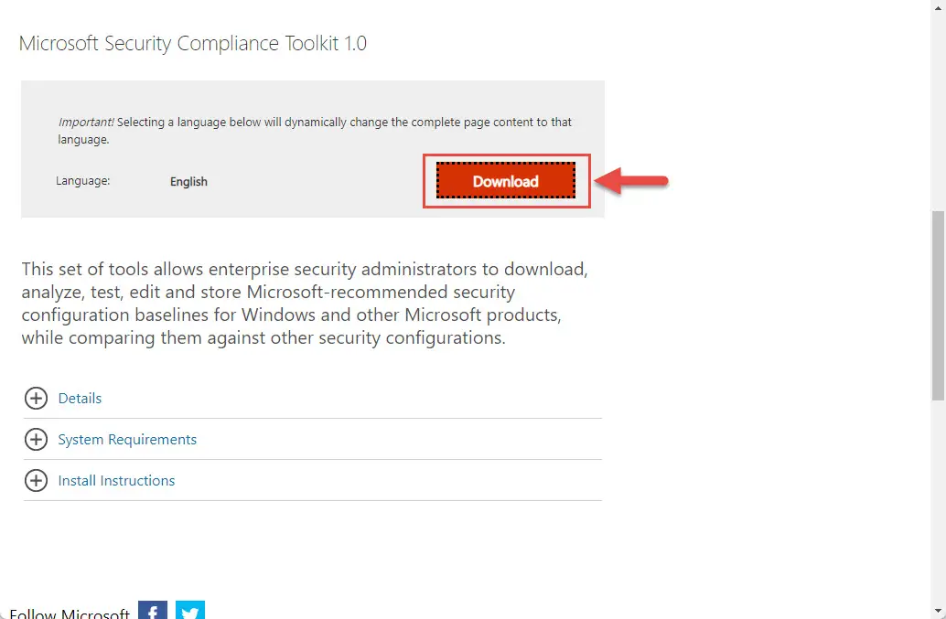Open the Install Instructions section link
The width and height of the screenshot is (946, 619).
(x=116, y=480)
